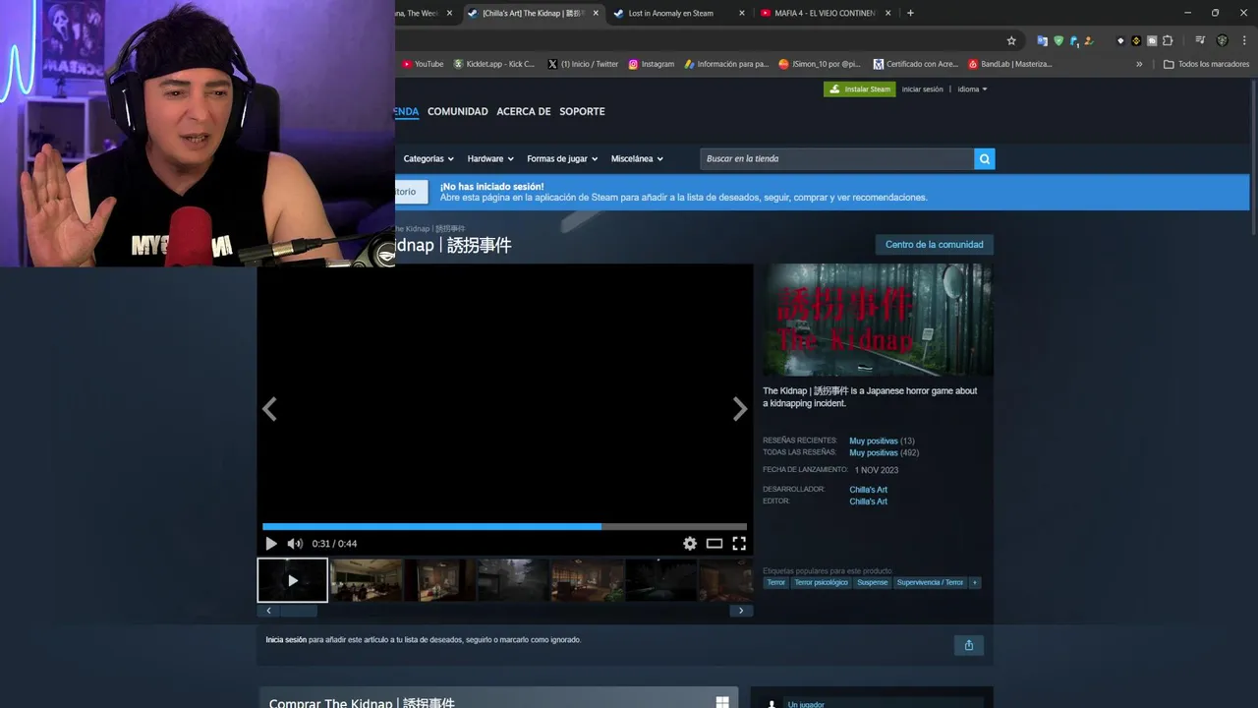Click the search magnifier button
The height and width of the screenshot is (708, 1258).
(x=985, y=159)
